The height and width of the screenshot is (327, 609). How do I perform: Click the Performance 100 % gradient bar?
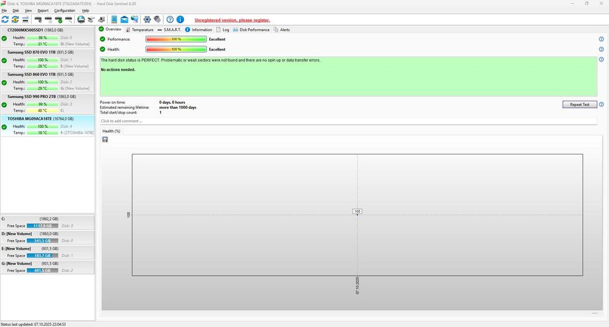click(x=176, y=39)
